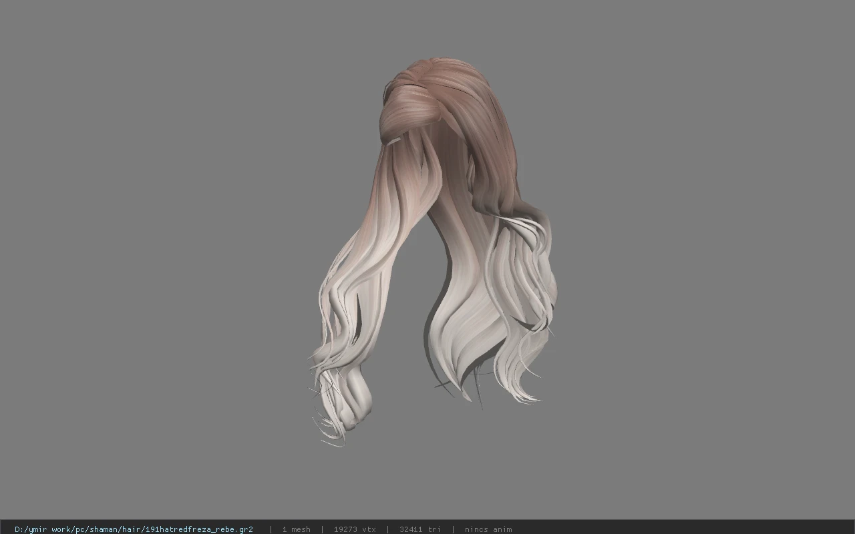Click the file path 191hatredfreza_rebe.gr2 in status bar
855x534 pixels.
tap(134, 529)
